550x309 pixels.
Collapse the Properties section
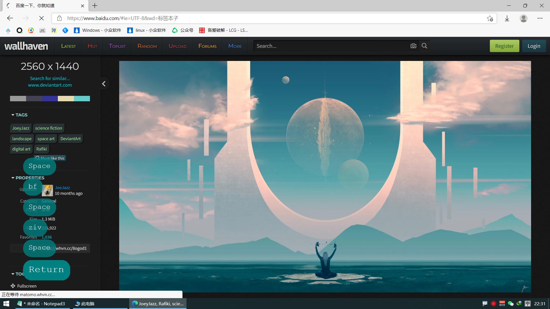pyautogui.click(x=28, y=178)
